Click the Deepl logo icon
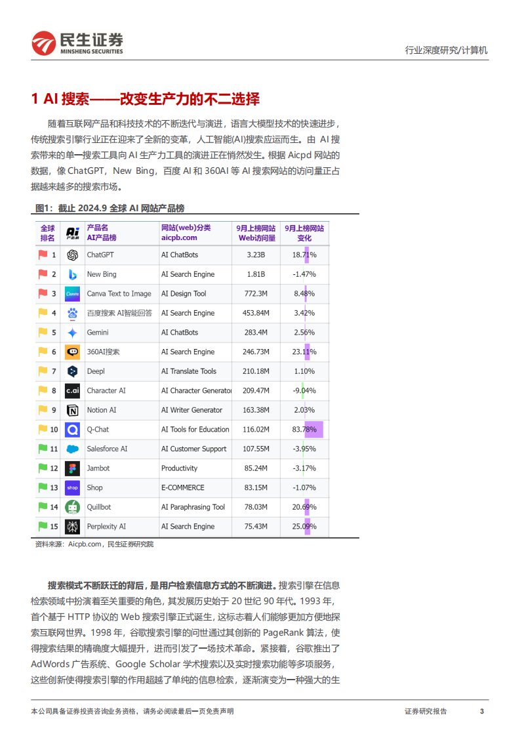 click(x=73, y=371)
